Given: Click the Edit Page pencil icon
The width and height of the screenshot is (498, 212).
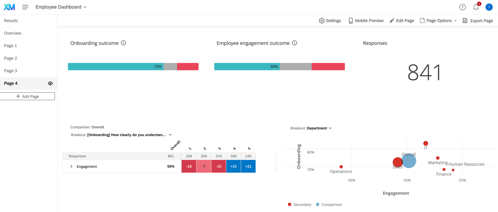Looking at the screenshot, I should [392, 20].
